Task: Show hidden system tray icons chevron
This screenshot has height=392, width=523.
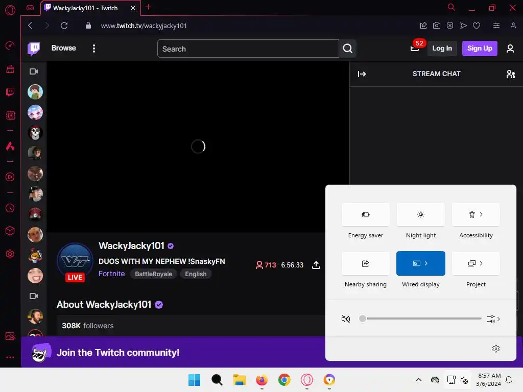Action: 419,380
